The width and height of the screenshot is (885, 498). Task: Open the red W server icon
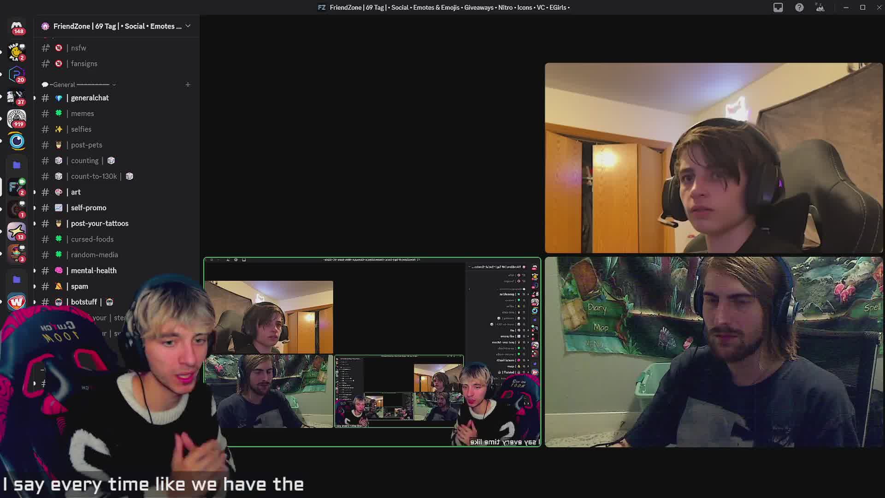17,302
